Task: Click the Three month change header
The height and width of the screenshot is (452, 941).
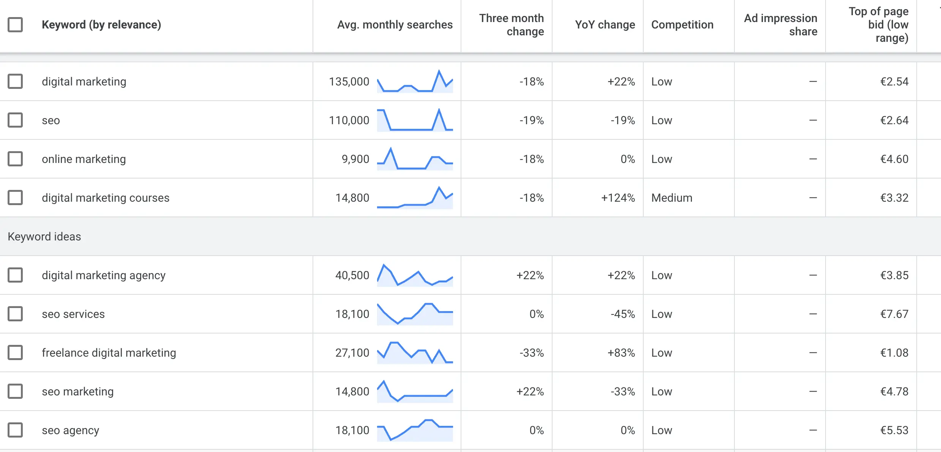Action: (x=511, y=25)
